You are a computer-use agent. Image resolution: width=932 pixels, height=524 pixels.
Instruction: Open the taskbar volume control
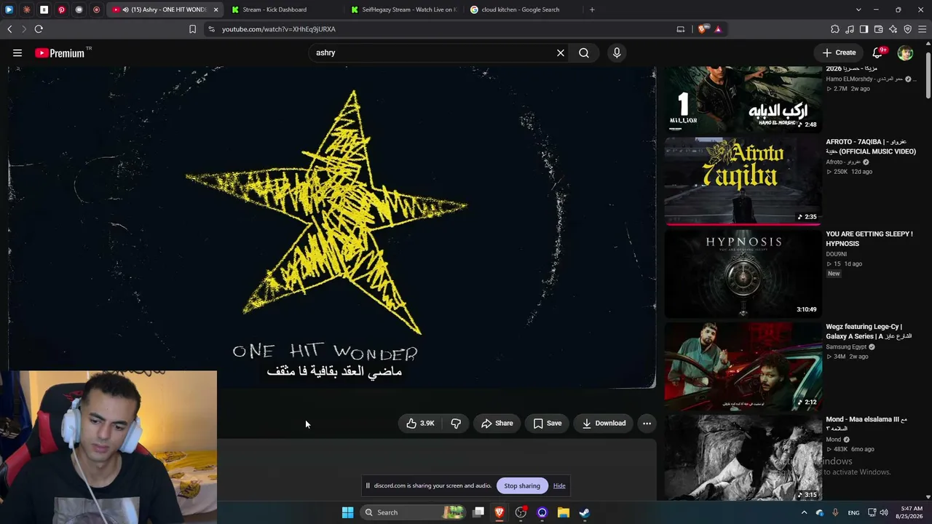point(884,512)
